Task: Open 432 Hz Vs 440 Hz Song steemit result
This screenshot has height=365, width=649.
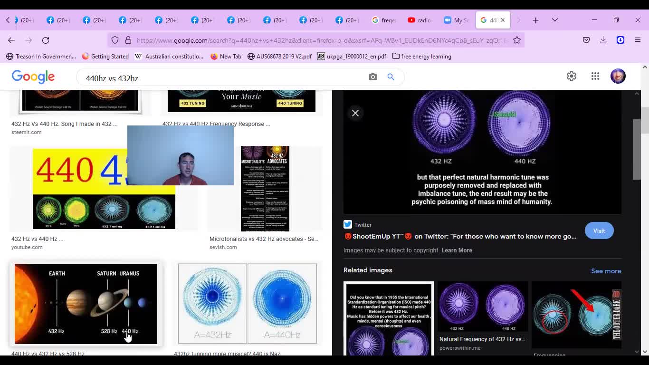Action: click(64, 124)
